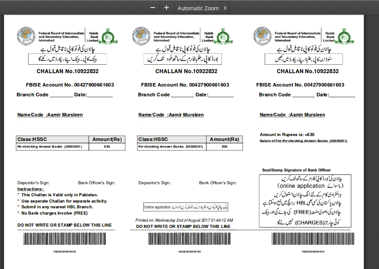
Task: Click the green HBL emblem in middle copy
Action: pyautogui.click(x=224, y=36)
